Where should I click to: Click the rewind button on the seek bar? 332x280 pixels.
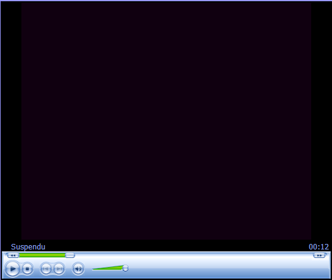point(13,256)
